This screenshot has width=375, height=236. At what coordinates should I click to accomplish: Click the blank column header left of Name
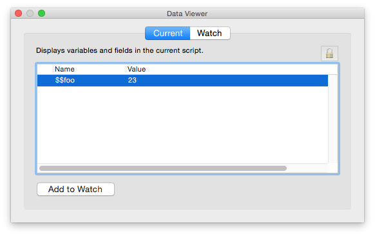[45, 69]
